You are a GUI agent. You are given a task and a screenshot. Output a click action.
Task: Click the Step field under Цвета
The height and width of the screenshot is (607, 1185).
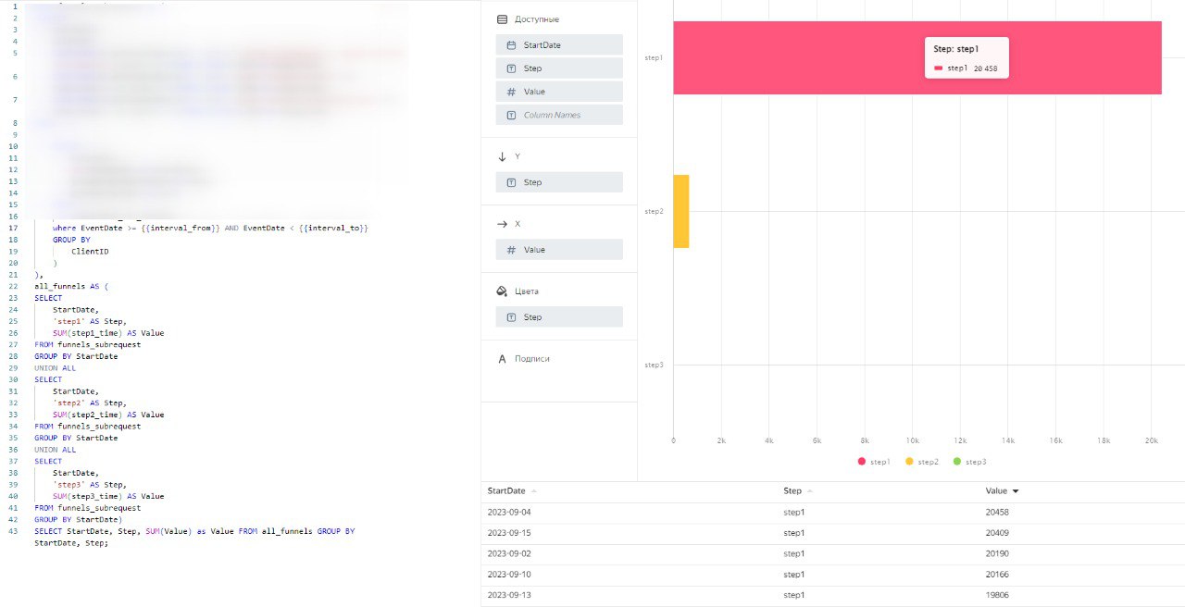click(x=559, y=317)
